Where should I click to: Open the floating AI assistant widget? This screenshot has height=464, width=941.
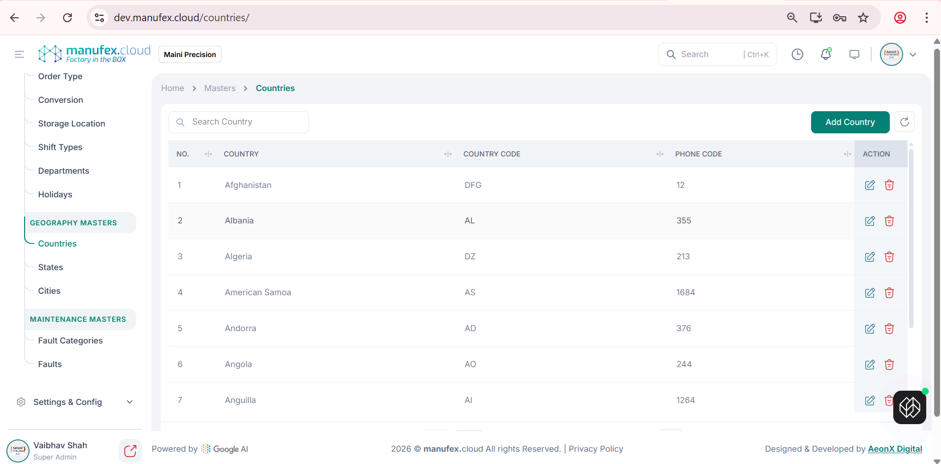909,407
